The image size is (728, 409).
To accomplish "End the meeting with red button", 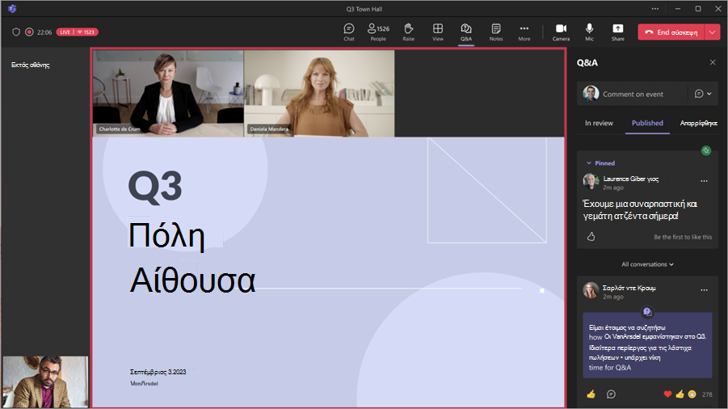I will [671, 32].
